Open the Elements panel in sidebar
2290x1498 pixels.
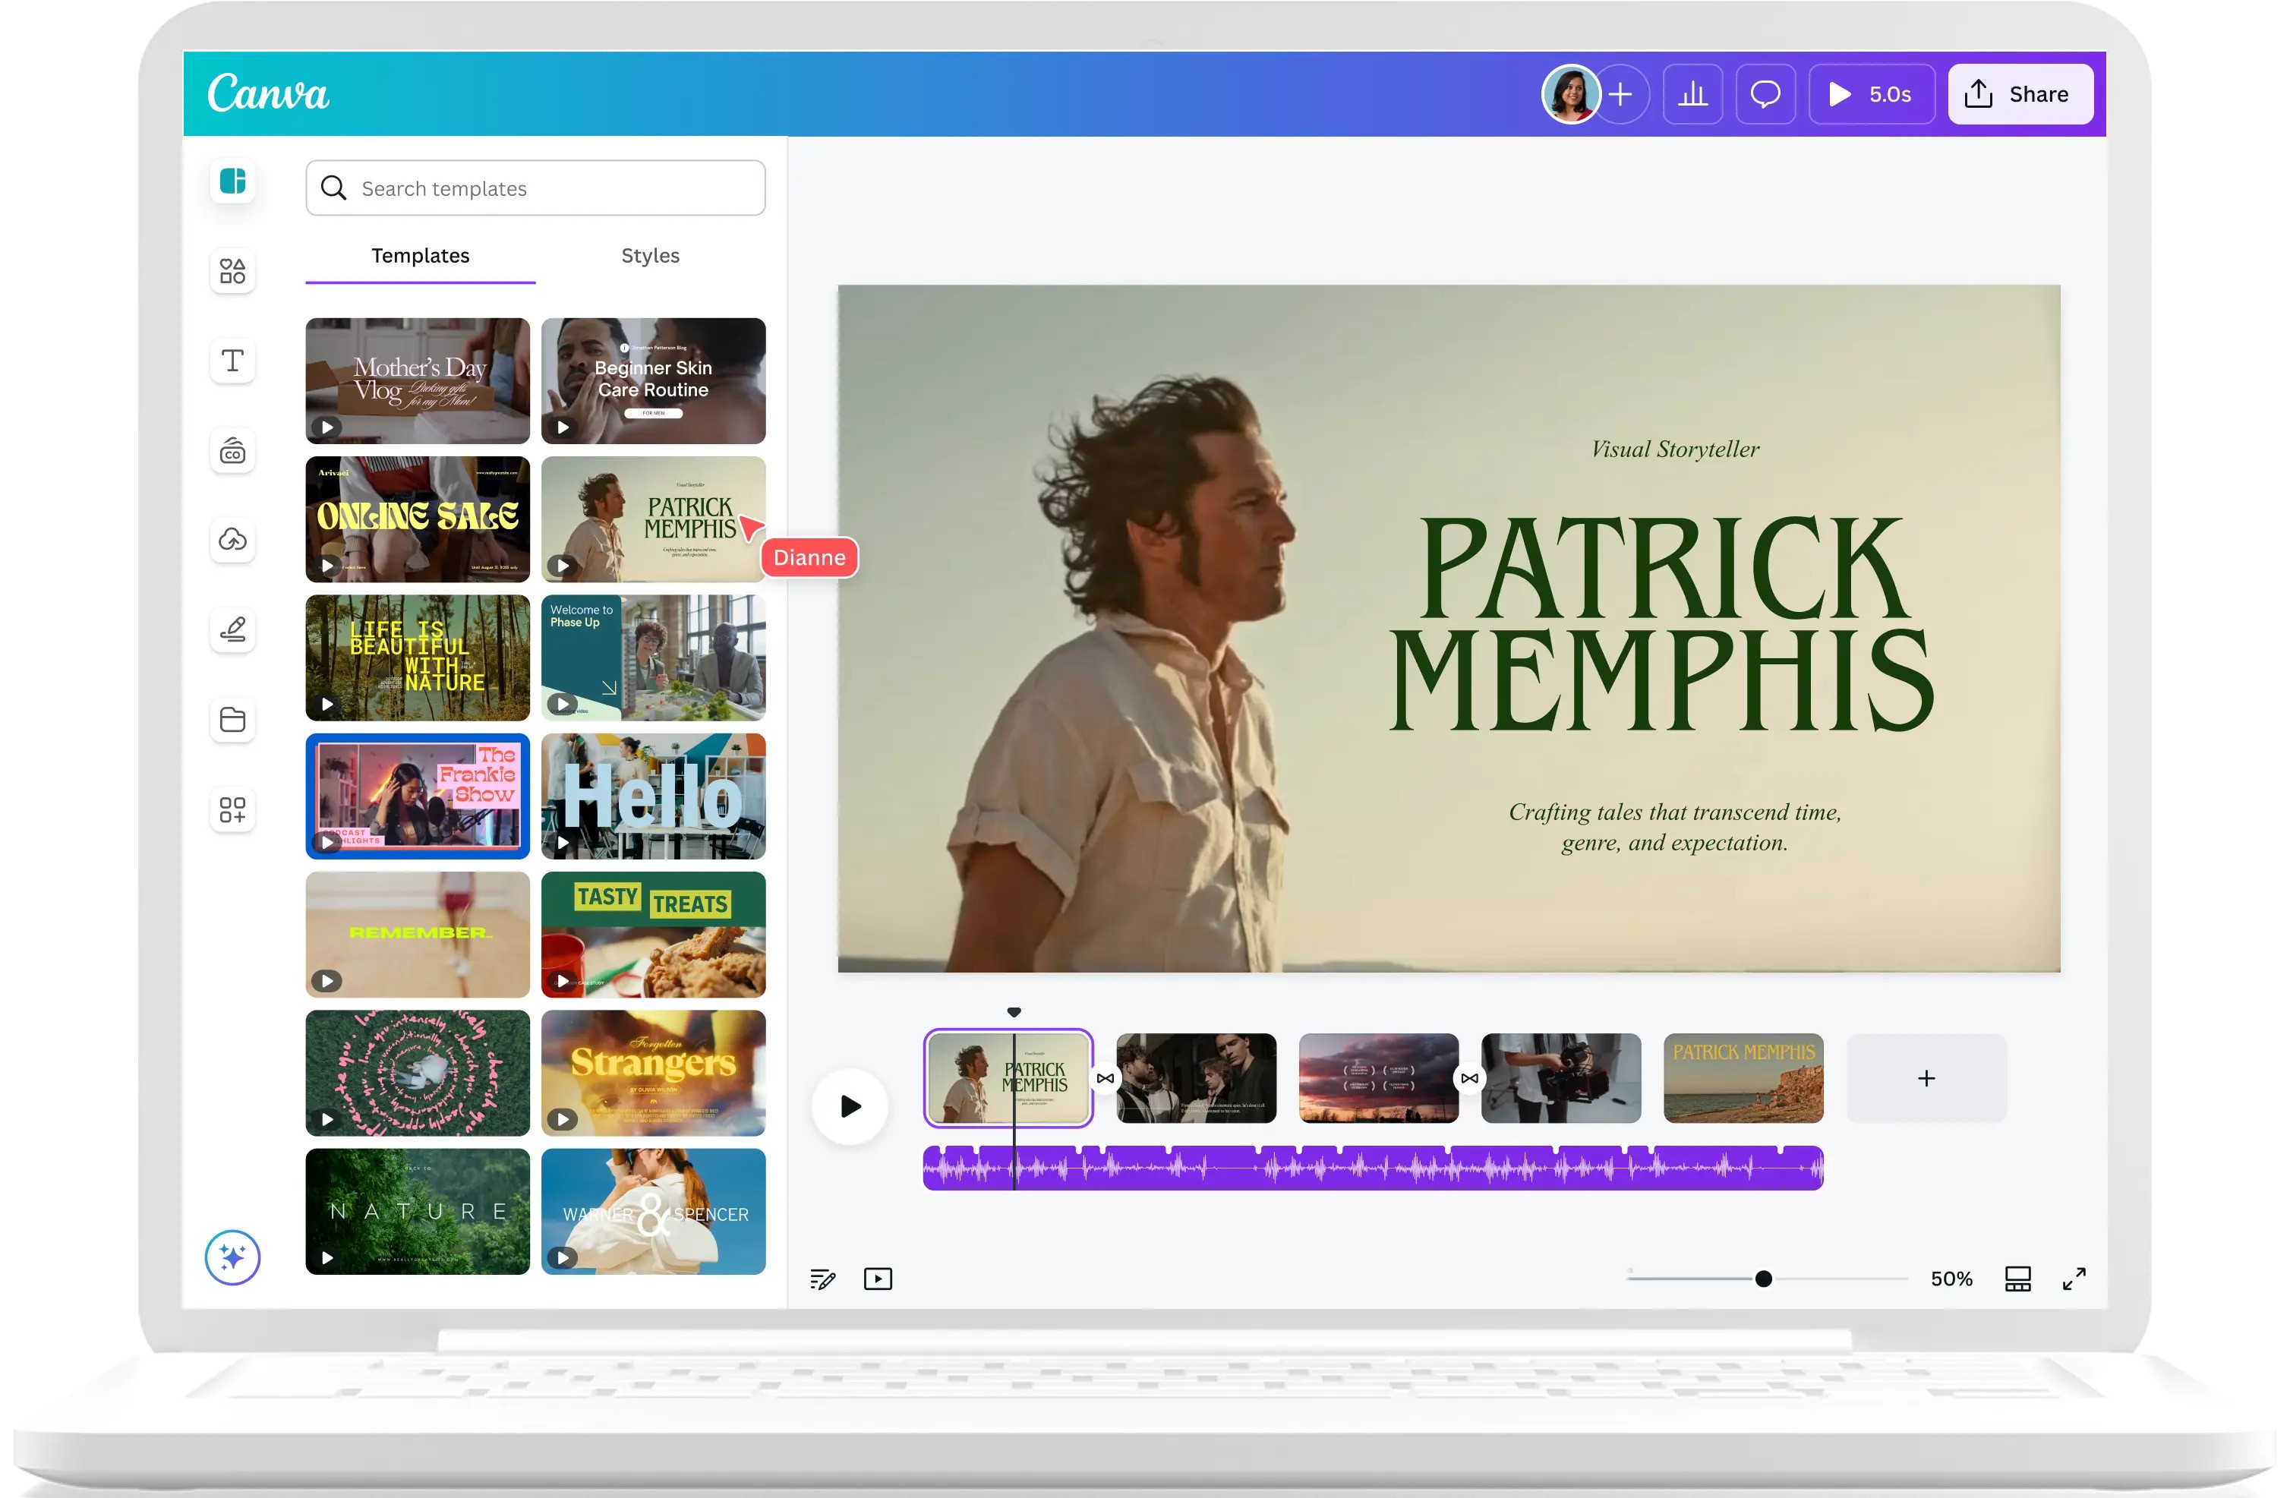pos(232,271)
